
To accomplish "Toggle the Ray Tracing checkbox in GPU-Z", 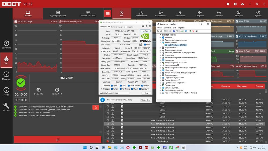I will [120, 89].
